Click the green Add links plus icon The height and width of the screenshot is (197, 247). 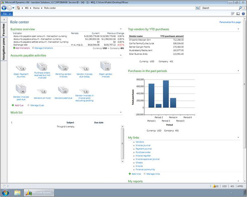(x=130, y=174)
